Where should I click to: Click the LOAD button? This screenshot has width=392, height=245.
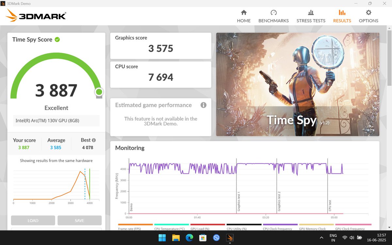(33, 220)
